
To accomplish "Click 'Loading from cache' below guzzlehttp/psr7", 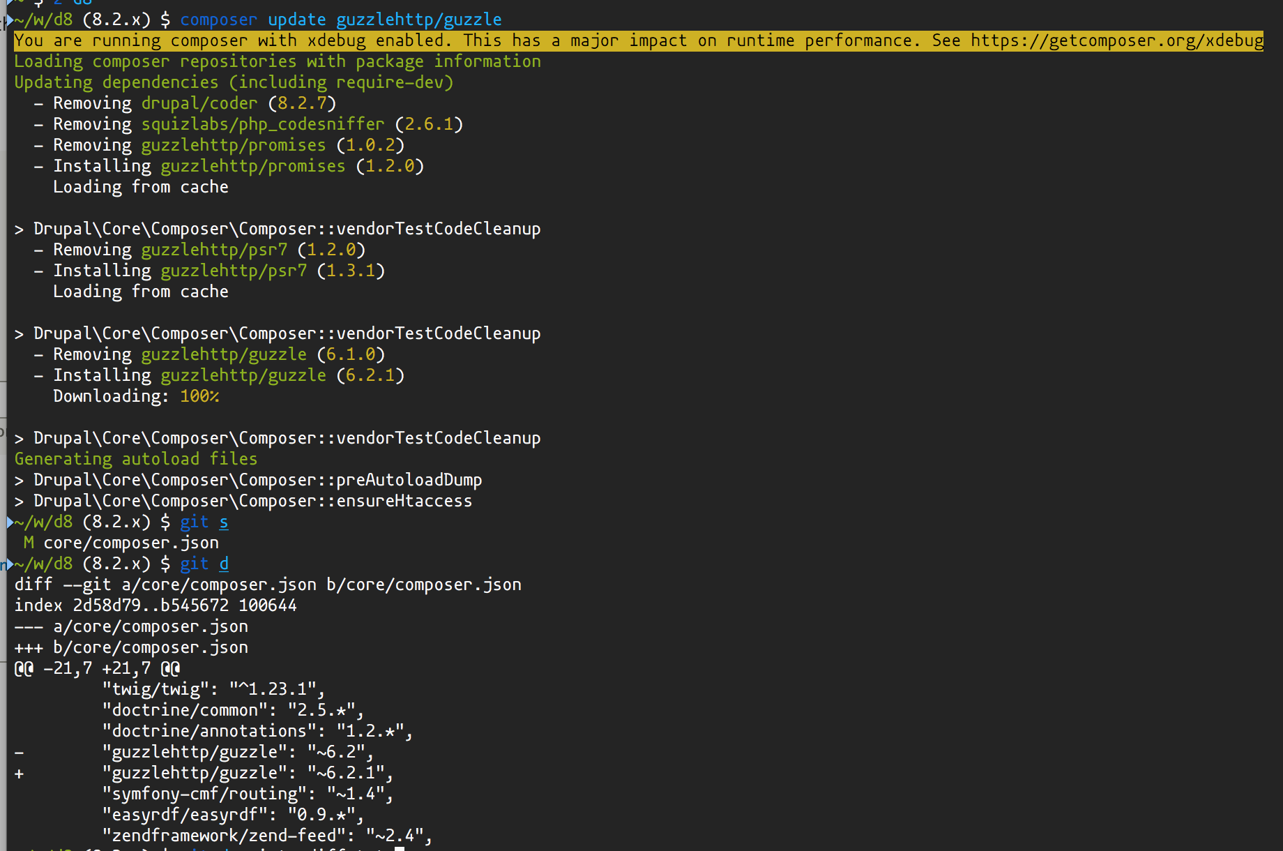I will [141, 292].
